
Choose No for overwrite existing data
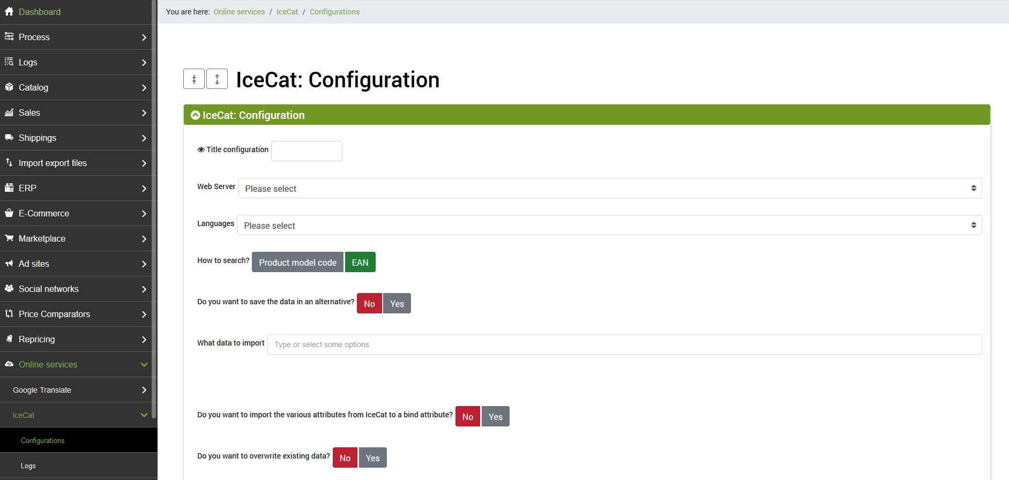point(345,458)
